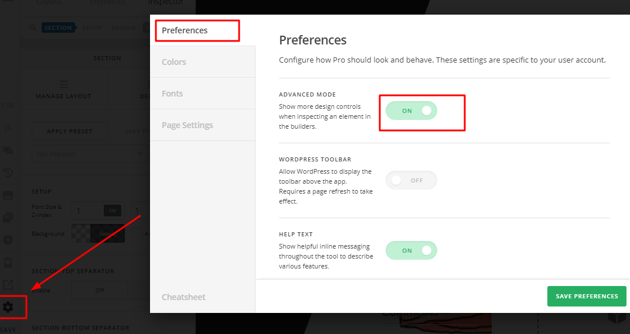Click the EM unit selector for font size
Image resolution: width=630 pixels, height=334 pixels.
coord(112,211)
